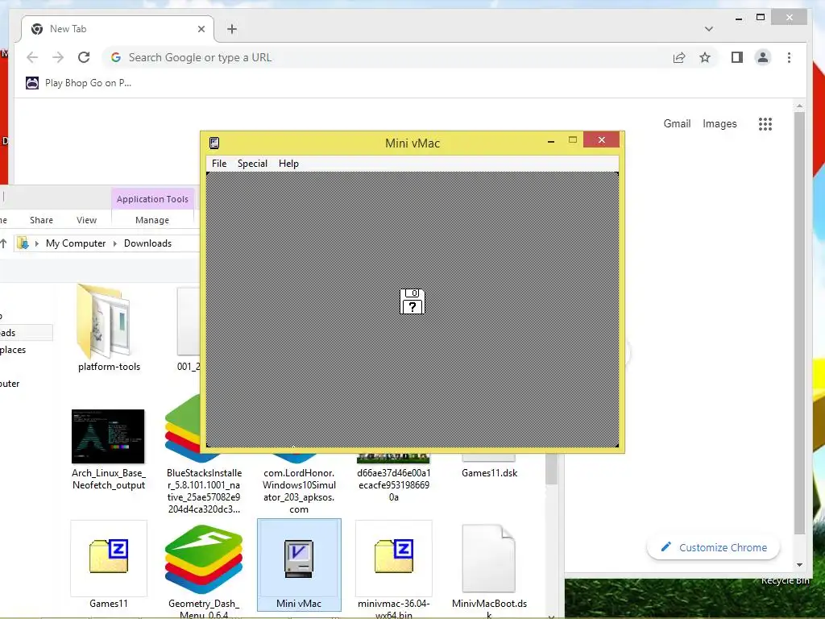The width and height of the screenshot is (825, 619).
Task: Click Chrome's reload page button
Action: click(84, 57)
